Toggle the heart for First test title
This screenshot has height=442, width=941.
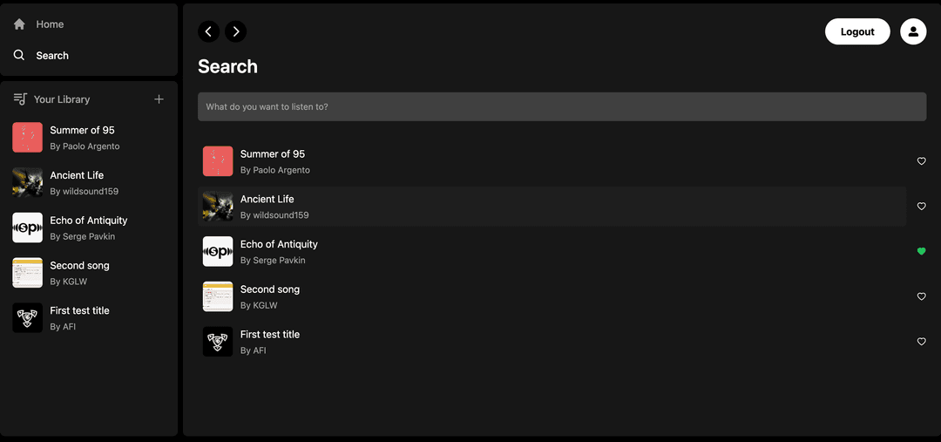click(x=922, y=341)
